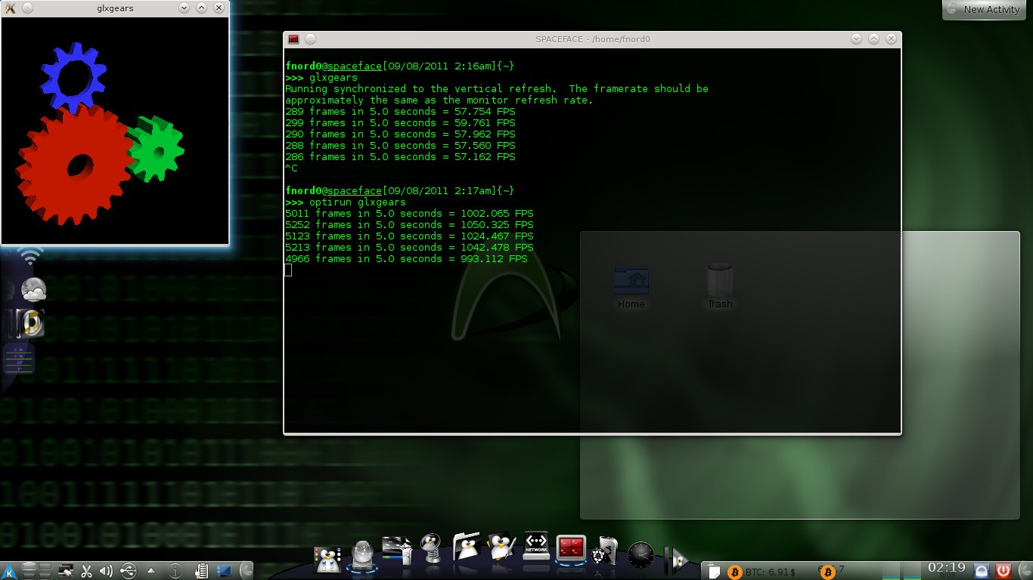Viewport: 1033px width, 580px height.
Task: Open the KDE application launcher menu
Action: [x=8, y=570]
